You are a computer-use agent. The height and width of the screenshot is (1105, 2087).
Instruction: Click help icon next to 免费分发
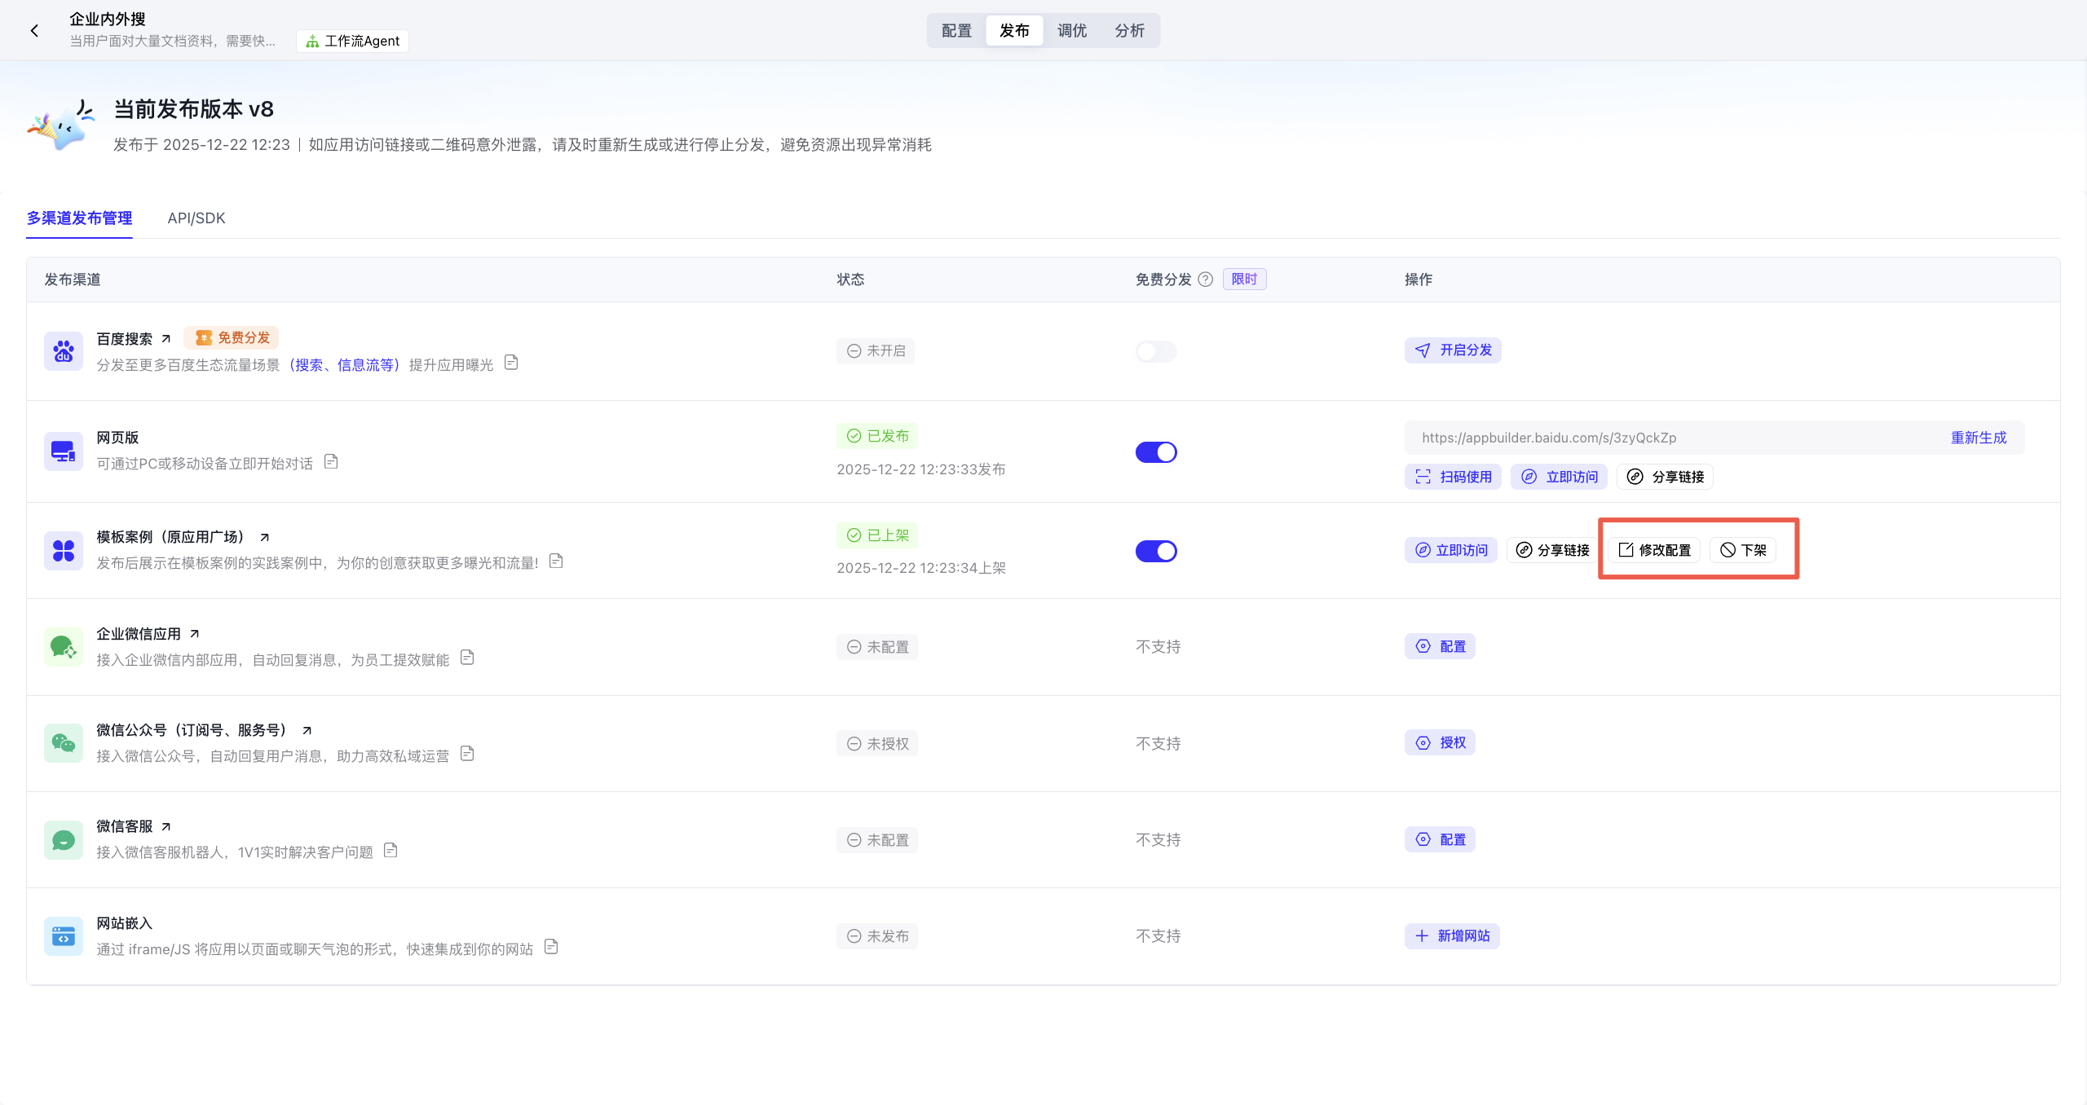[x=1206, y=280]
